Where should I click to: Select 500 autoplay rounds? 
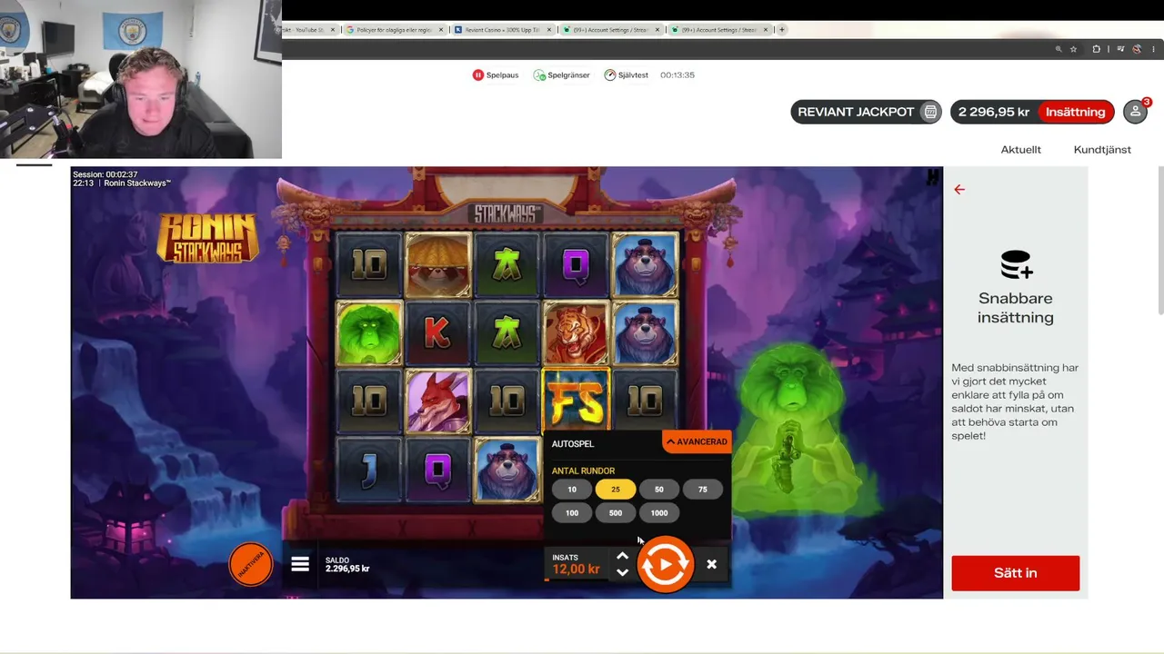[x=616, y=513]
